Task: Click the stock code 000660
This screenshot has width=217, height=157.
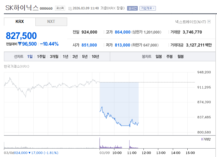Action: pos(46,8)
